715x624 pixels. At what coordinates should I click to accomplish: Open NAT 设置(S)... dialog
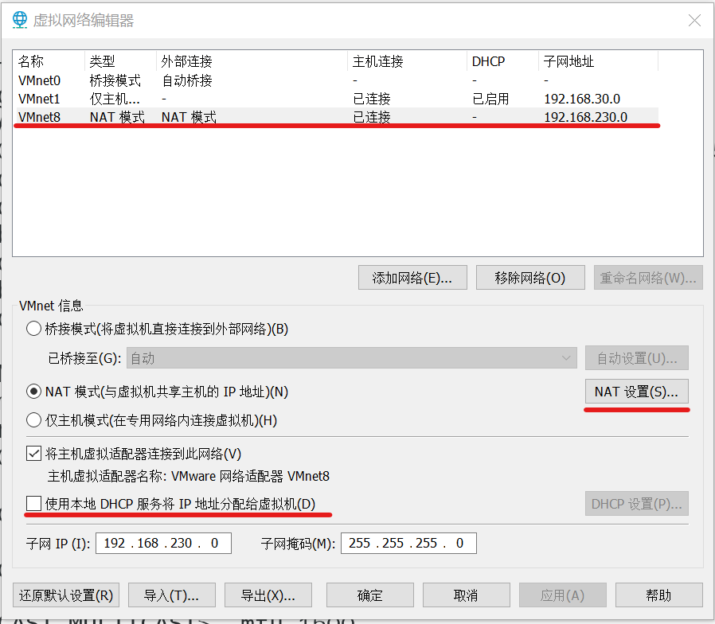636,392
